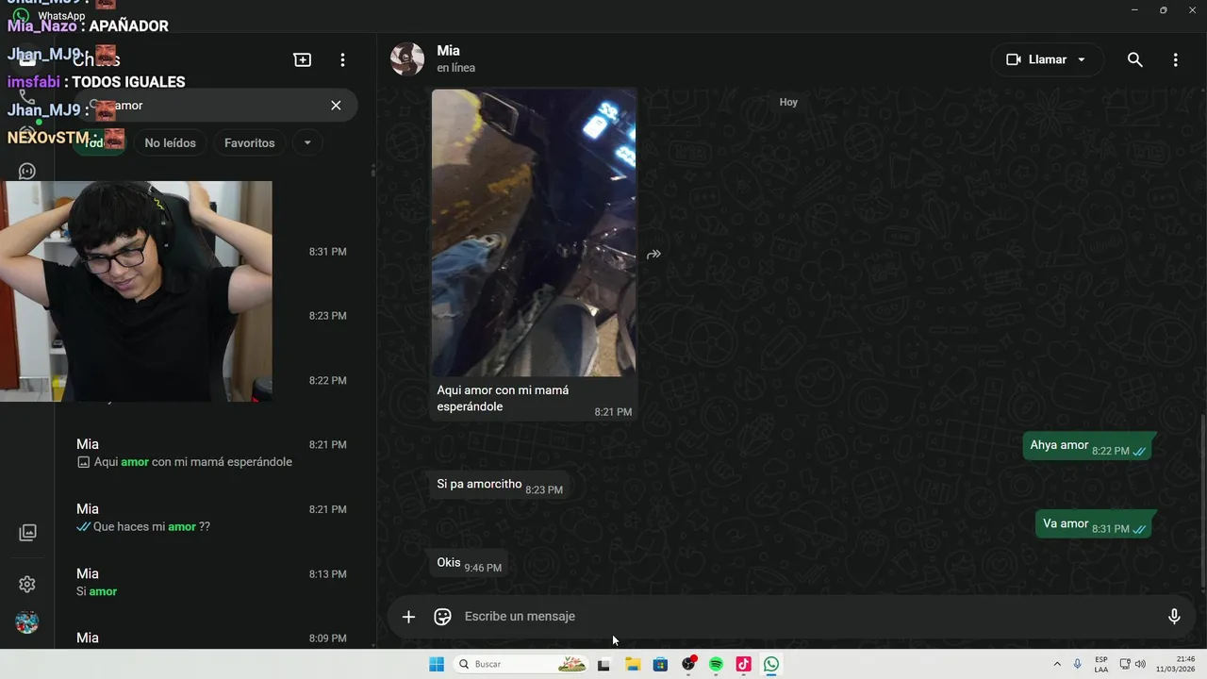The image size is (1207, 679).
Task: Open chats panel three-dot menu
Action: 342,59
